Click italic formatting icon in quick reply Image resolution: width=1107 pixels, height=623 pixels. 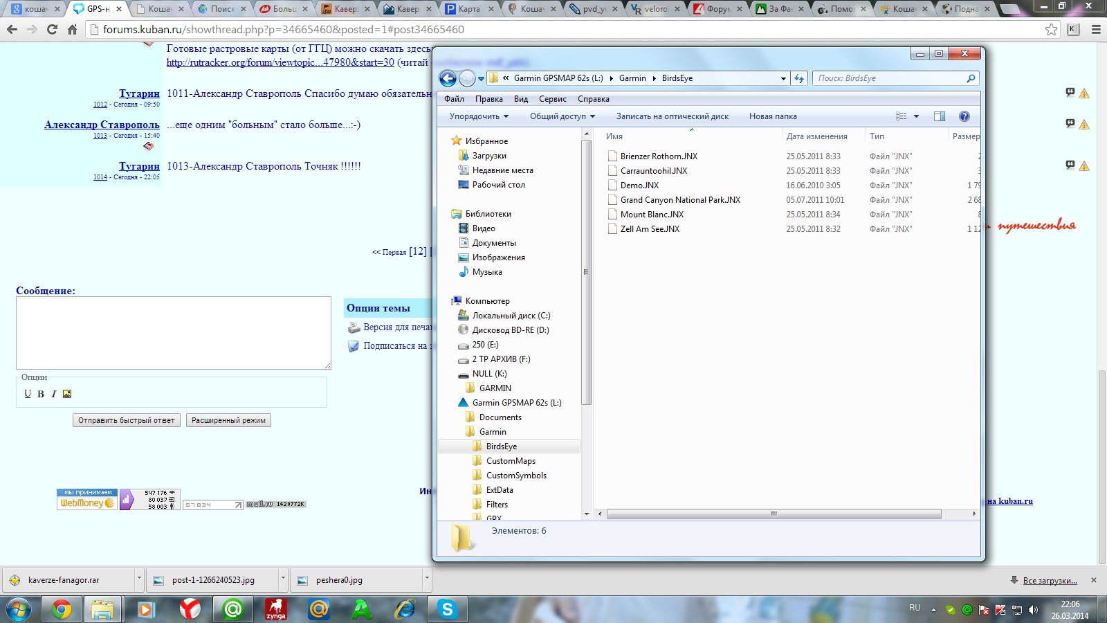point(53,394)
